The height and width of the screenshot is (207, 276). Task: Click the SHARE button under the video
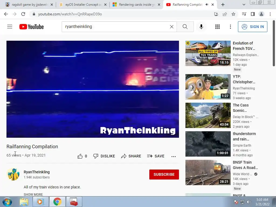(x=131, y=156)
